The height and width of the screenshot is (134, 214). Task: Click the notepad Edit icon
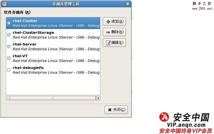108,43
